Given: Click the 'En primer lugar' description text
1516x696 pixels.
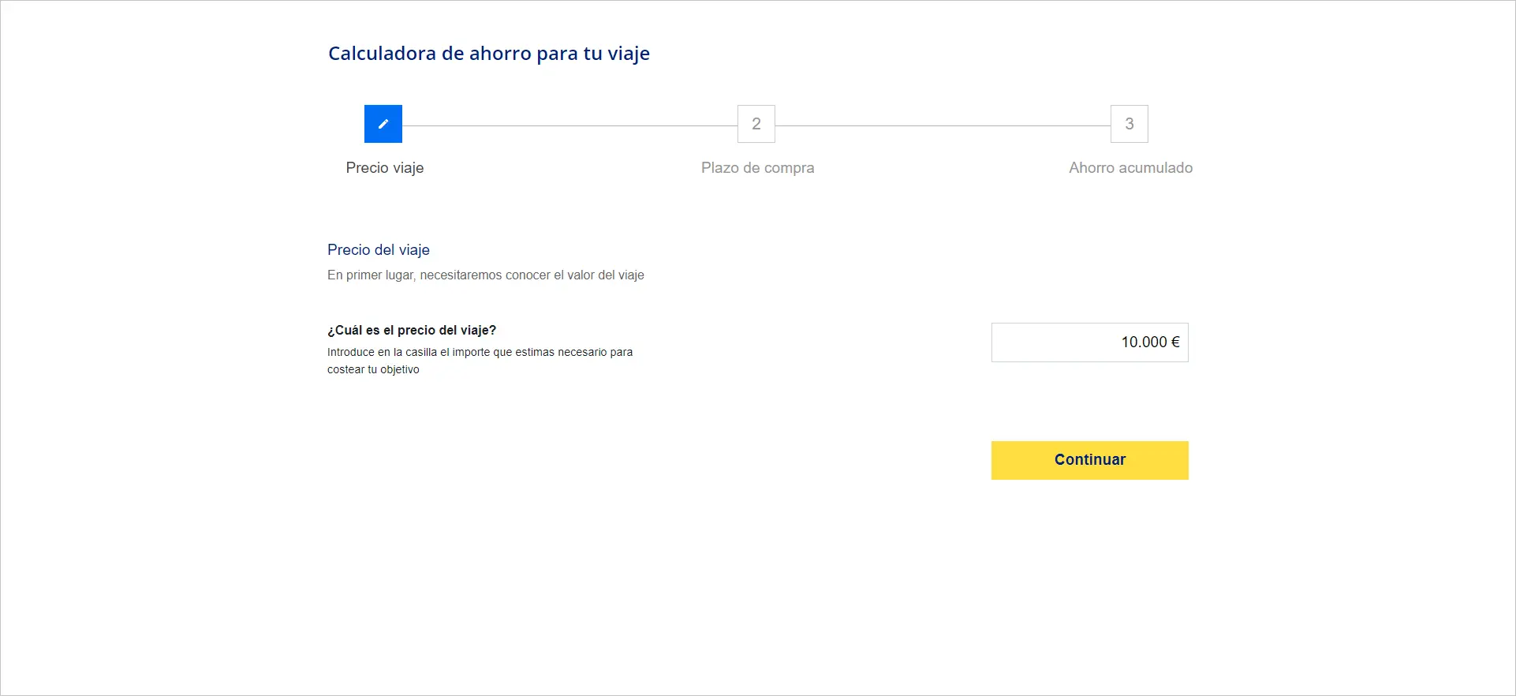Looking at the screenshot, I should coord(486,275).
